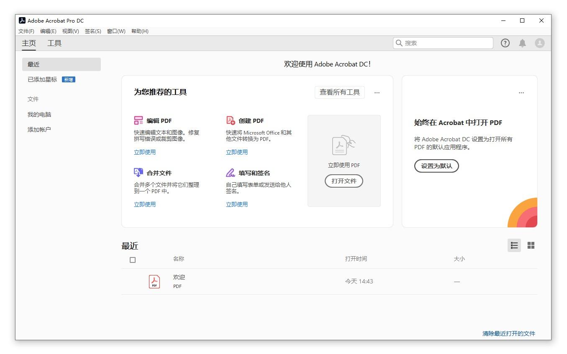Viewport: 567px width, 354px height.
Task: Select the 编辑 PDF tool icon
Action: (139, 120)
